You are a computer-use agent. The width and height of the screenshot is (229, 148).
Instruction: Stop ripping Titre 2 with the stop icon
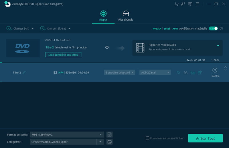[215, 70]
